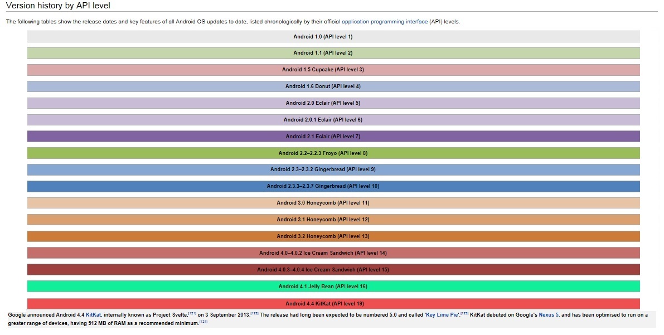Expand the Android 2.0 Eclair section
Viewport: 664px width, 335px height.
point(332,103)
